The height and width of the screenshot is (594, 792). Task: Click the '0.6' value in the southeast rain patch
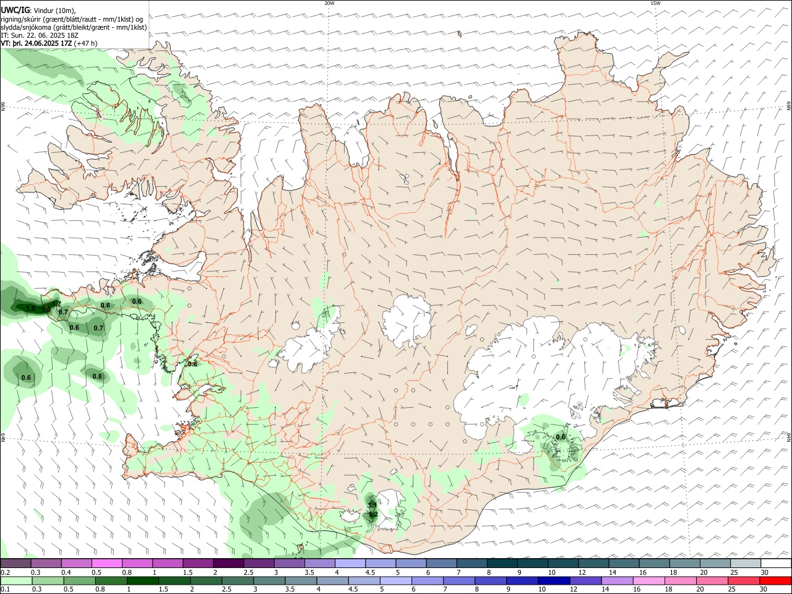pyautogui.click(x=561, y=437)
